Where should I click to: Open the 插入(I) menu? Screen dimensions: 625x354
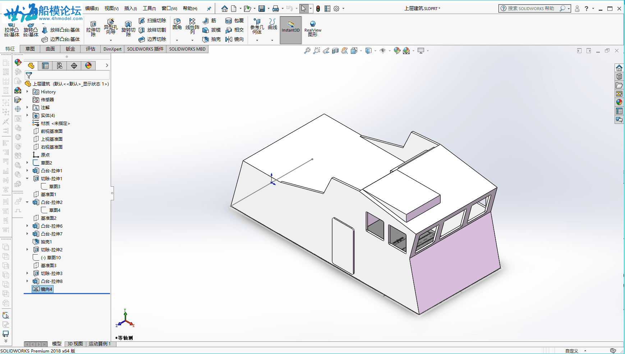(x=130, y=9)
